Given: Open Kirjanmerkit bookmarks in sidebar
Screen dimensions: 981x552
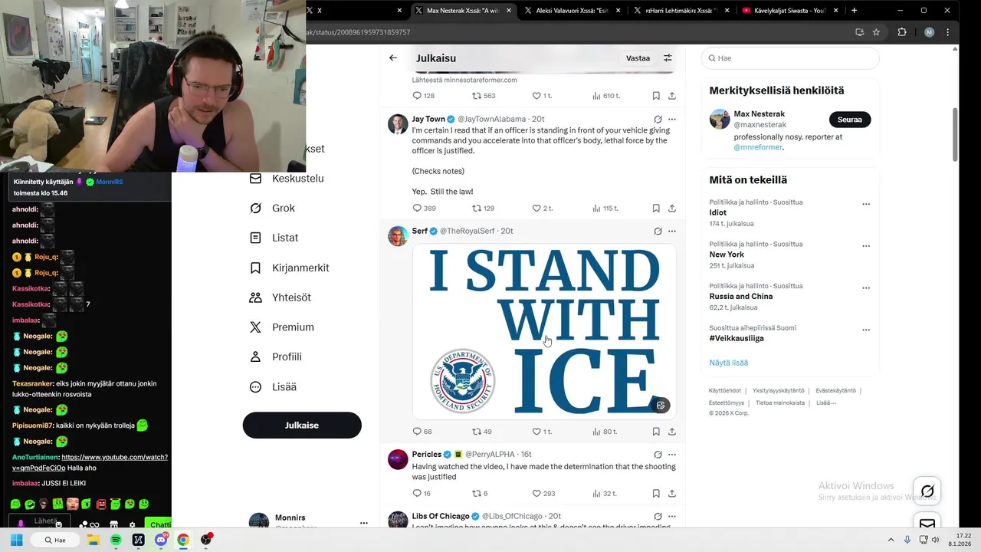Looking at the screenshot, I should (x=290, y=268).
